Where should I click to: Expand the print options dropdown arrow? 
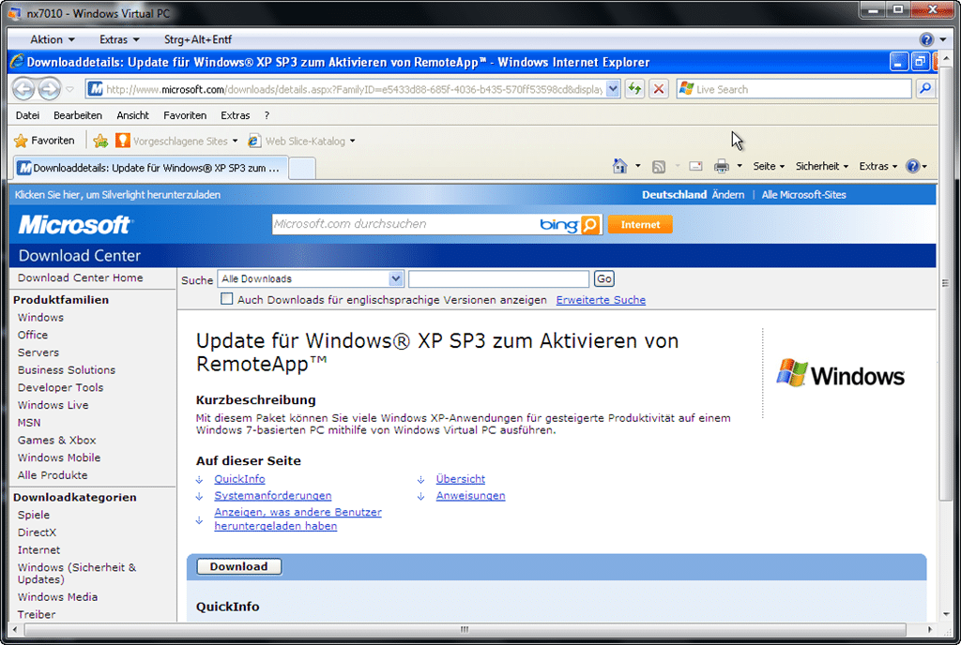pos(740,166)
